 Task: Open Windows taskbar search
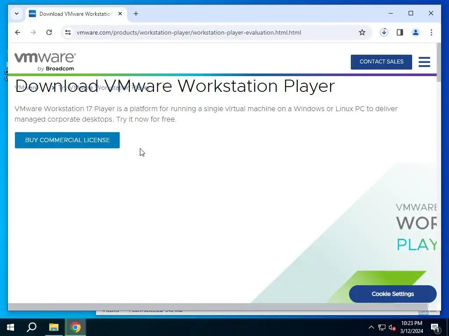click(32, 327)
